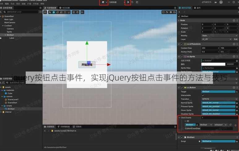Viewport: 239px width, 151px height.
Task: Open the click event handler dropdown toScene1
Action: point(220,125)
